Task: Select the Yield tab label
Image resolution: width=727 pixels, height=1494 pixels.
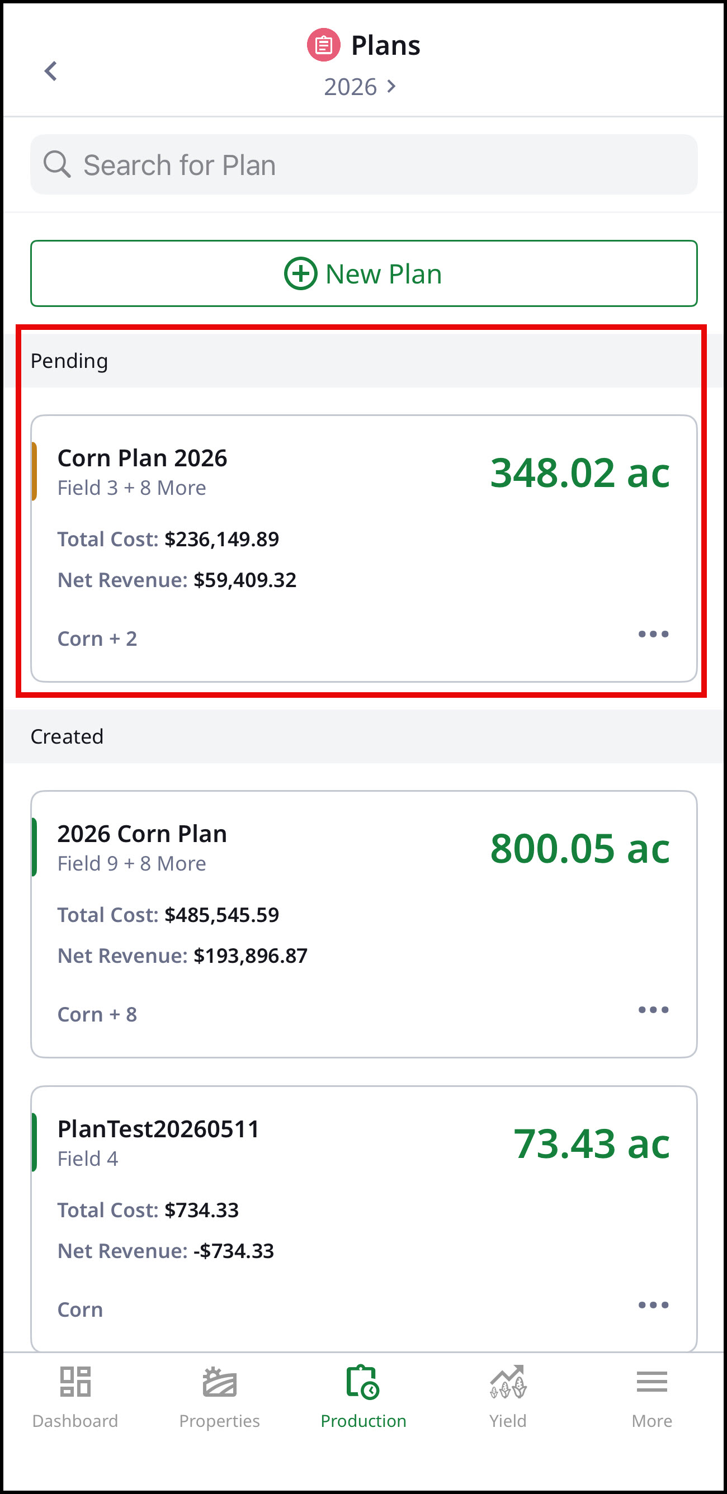Action: point(508,1421)
